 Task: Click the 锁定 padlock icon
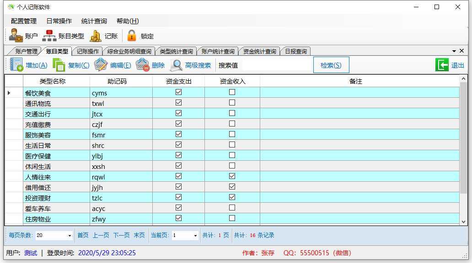point(132,36)
